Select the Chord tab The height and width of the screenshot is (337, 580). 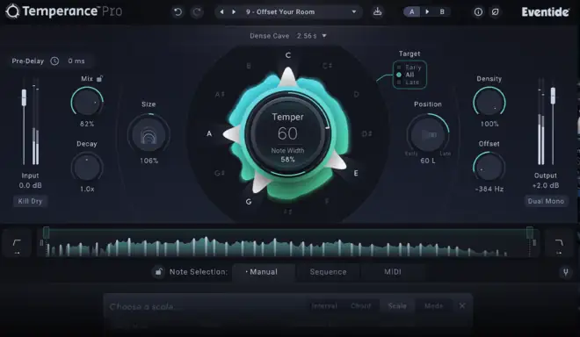point(360,306)
